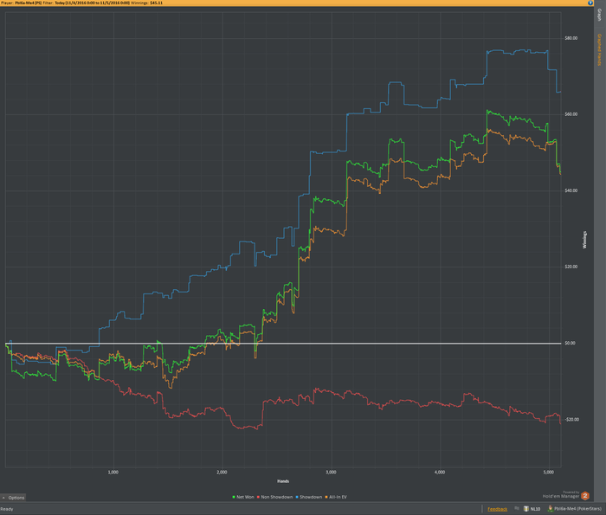The image size is (606, 515).
Task: Click the $40.00 axis label
Action: tap(571, 190)
